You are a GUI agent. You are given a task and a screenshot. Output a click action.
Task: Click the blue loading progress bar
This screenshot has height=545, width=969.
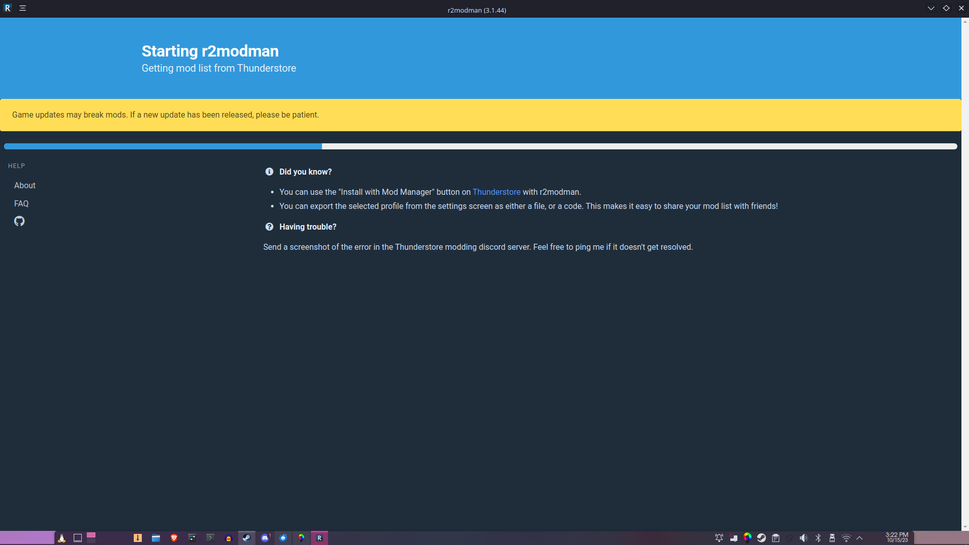(161, 146)
